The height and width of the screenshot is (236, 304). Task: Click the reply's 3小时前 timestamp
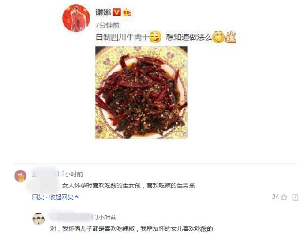(106, 217)
